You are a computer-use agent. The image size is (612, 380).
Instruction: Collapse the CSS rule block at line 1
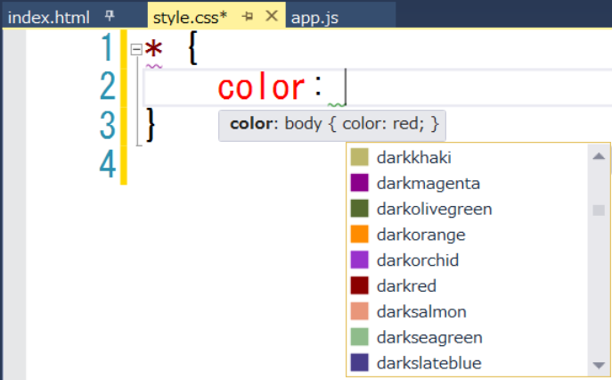[135, 50]
